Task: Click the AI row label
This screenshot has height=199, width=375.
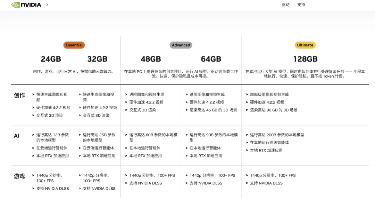Action: 17,136
